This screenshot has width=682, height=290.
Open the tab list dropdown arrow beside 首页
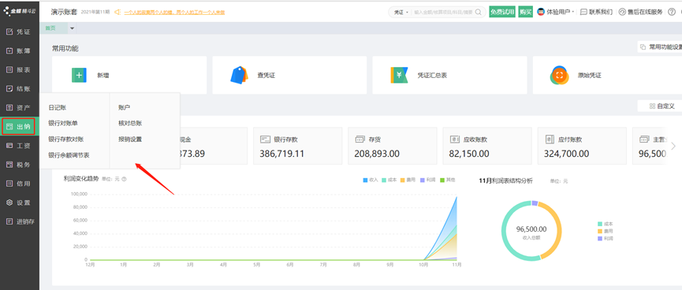point(73,28)
